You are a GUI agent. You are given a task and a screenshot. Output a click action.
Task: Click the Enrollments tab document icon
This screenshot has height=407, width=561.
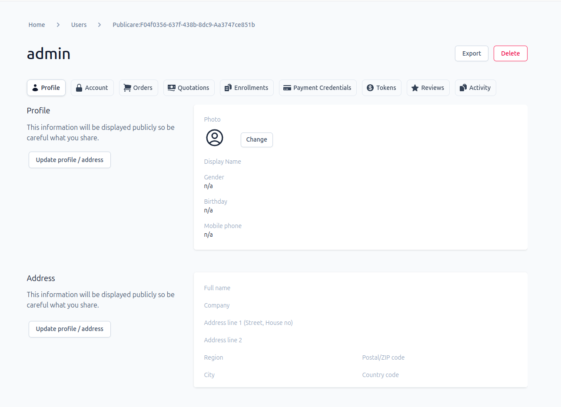[x=228, y=88]
